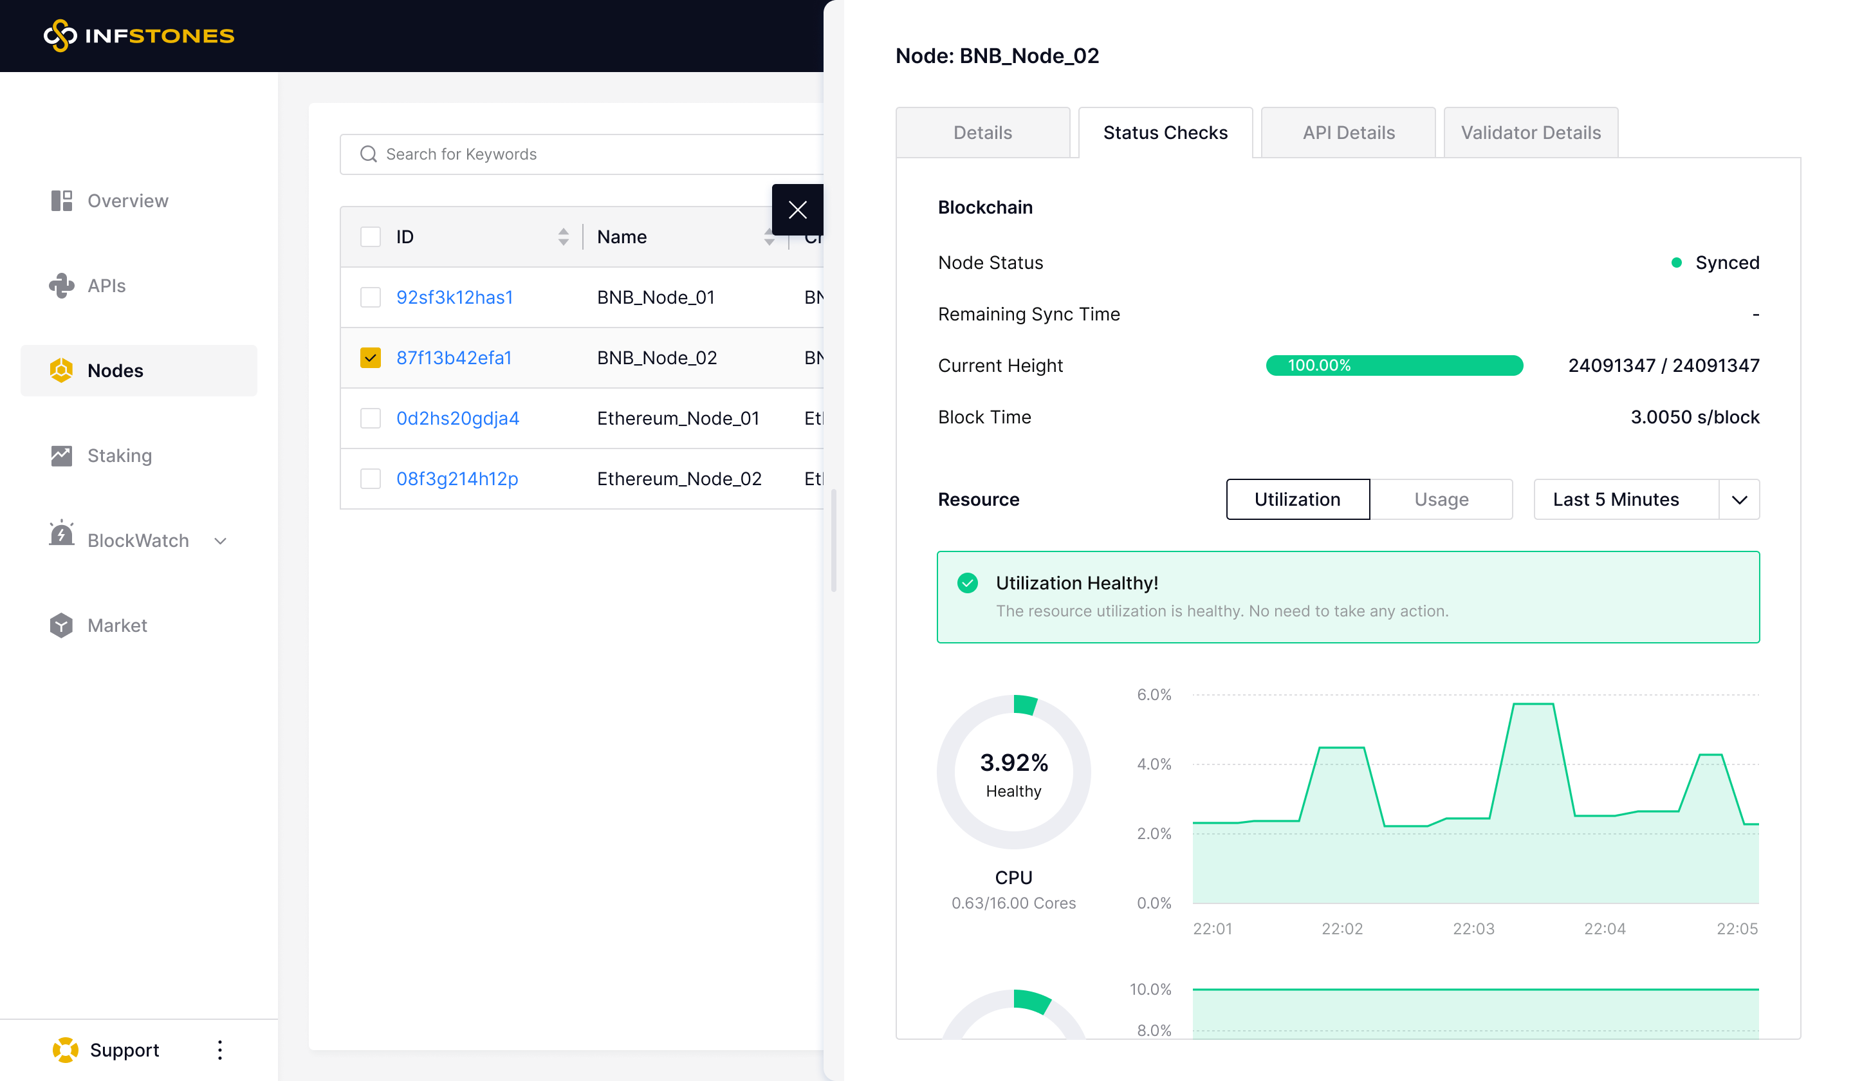Screen dimensions: 1853x1081
Task: Open the Last 5 Minutes dropdown
Action: pos(1646,500)
